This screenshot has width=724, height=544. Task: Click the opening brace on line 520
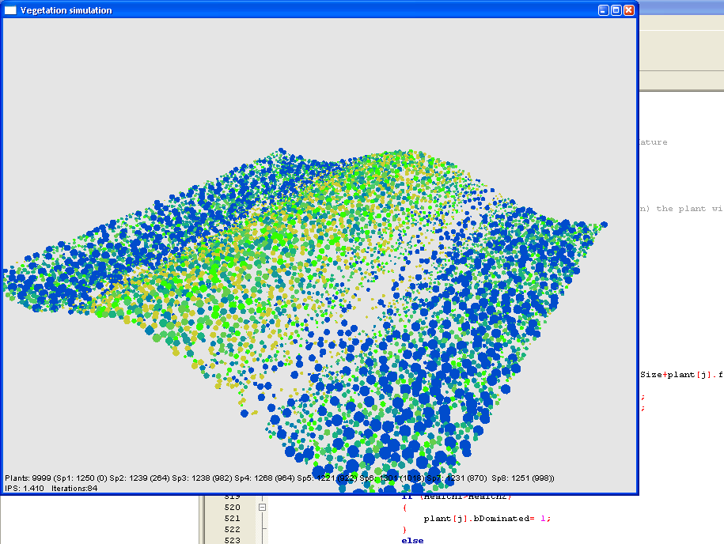[404, 508]
